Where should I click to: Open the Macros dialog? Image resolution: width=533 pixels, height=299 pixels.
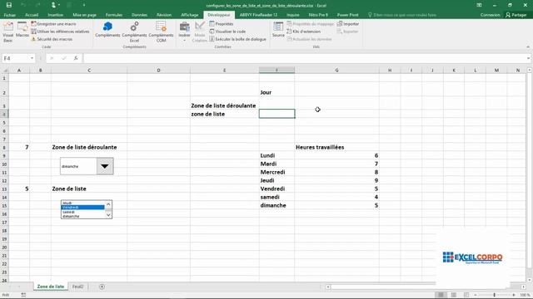tap(22, 30)
